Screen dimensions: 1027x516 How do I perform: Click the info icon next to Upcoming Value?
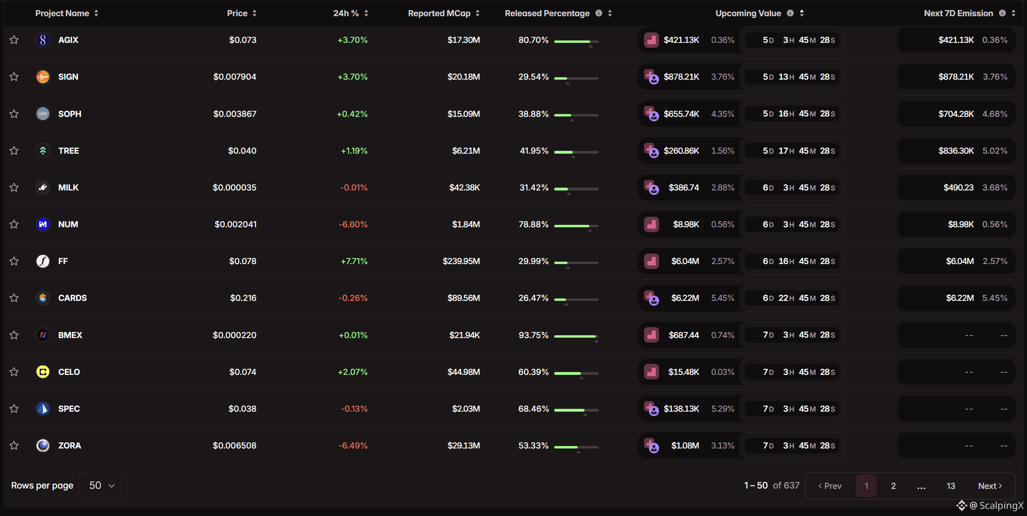tap(790, 13)
